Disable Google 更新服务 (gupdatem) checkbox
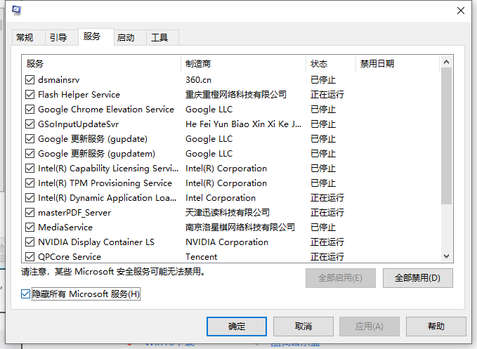Screen dimensions: 477x349 (x=30, y=154)
